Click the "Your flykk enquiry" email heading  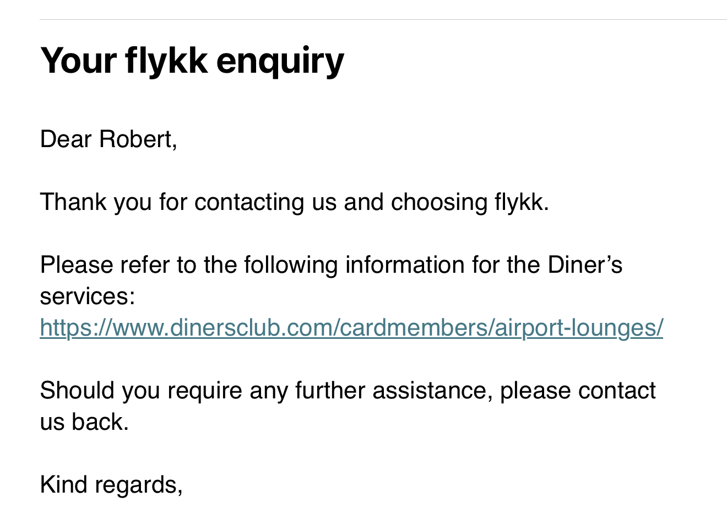click(x=192, y=60)
